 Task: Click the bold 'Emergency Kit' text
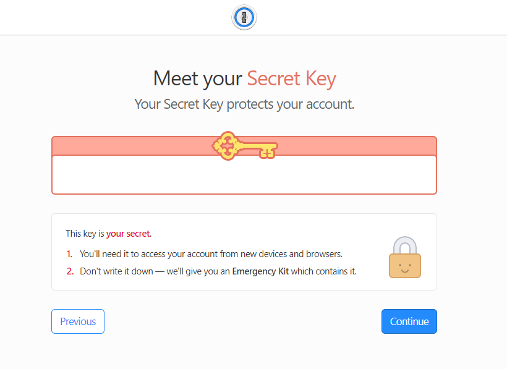pos(260,271)
